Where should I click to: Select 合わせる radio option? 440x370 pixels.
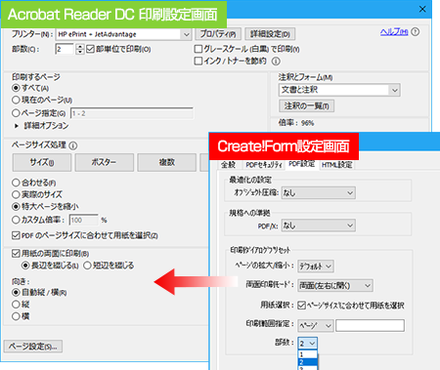pos(16,183)
